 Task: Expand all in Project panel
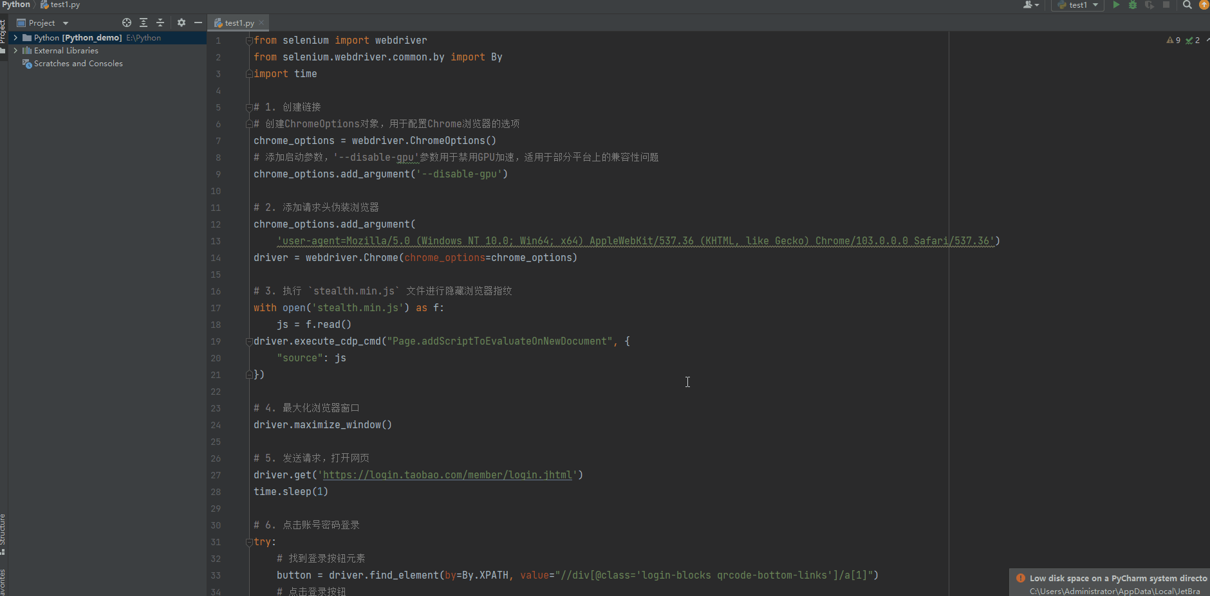tap(144, 23)
